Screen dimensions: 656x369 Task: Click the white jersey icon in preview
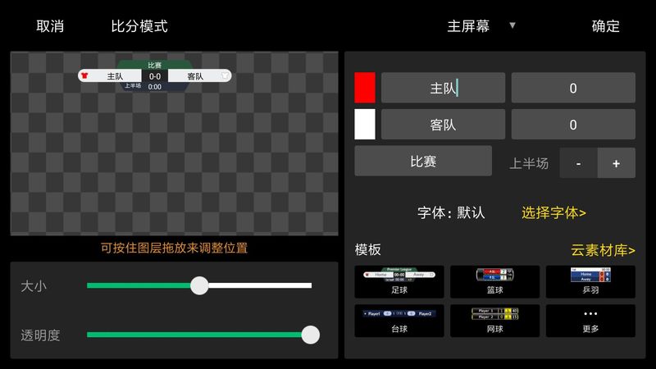coord(225,75)
